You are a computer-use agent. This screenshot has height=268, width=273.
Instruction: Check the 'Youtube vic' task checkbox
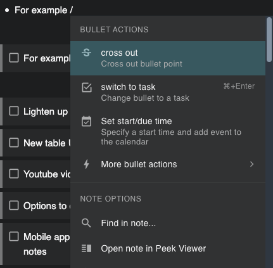(x=14, y=174)
